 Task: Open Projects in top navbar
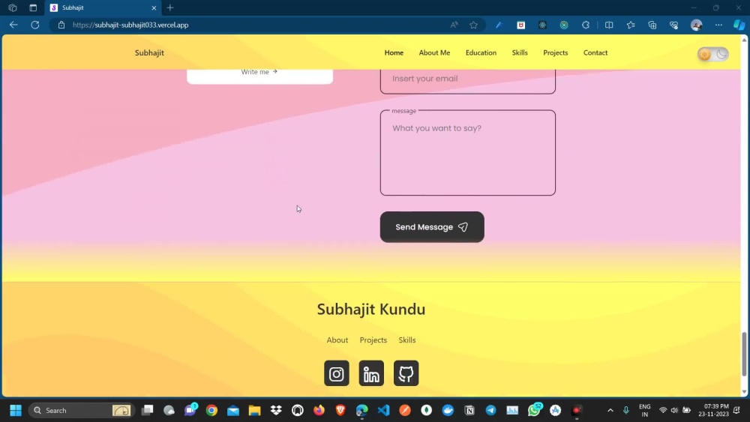(x=555, y=52)
